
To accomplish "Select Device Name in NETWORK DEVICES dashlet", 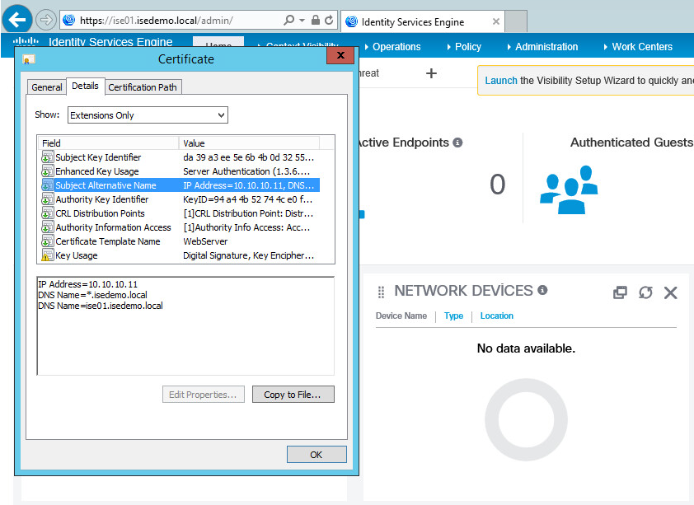I will 401,316.
